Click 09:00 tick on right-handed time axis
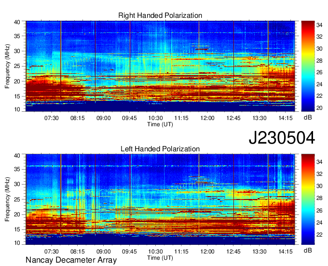 [x=103, y=118]
